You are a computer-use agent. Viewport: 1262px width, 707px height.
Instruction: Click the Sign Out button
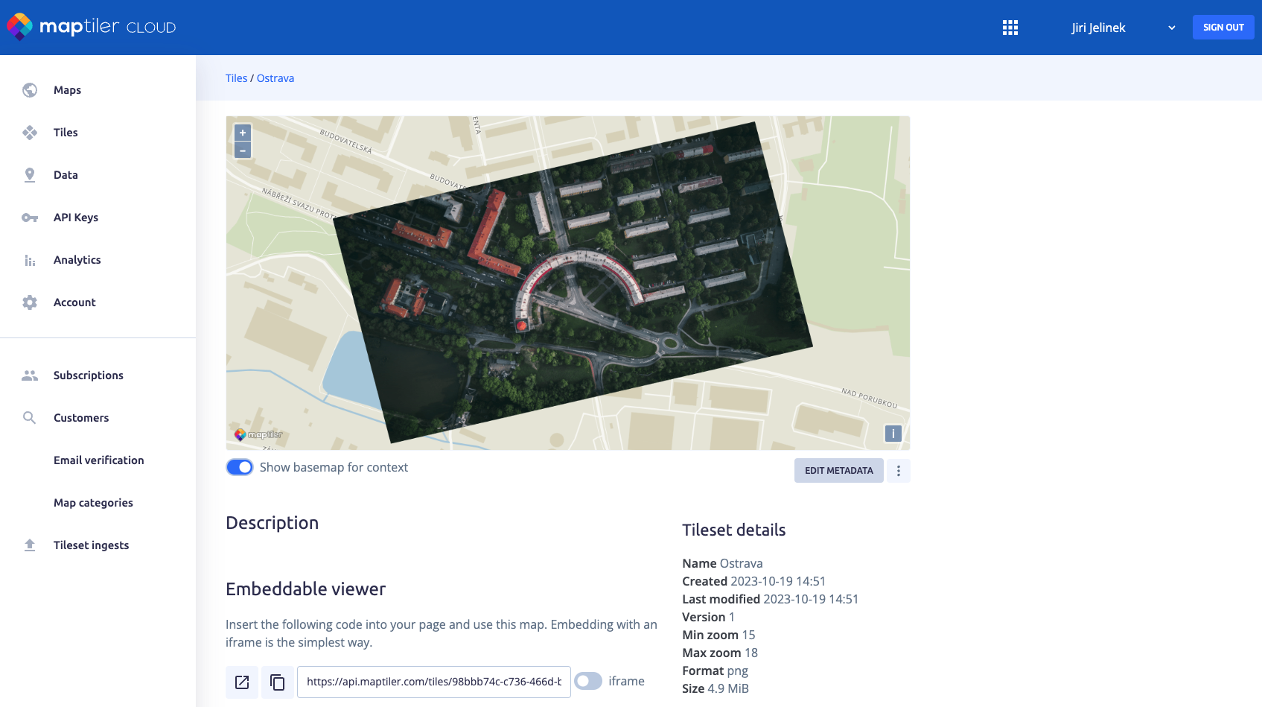1223,28
